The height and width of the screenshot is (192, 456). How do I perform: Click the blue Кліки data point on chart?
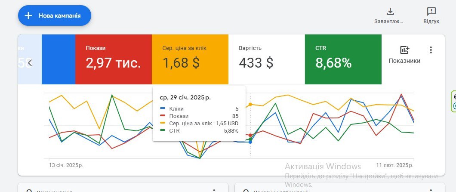coord(250,142)
